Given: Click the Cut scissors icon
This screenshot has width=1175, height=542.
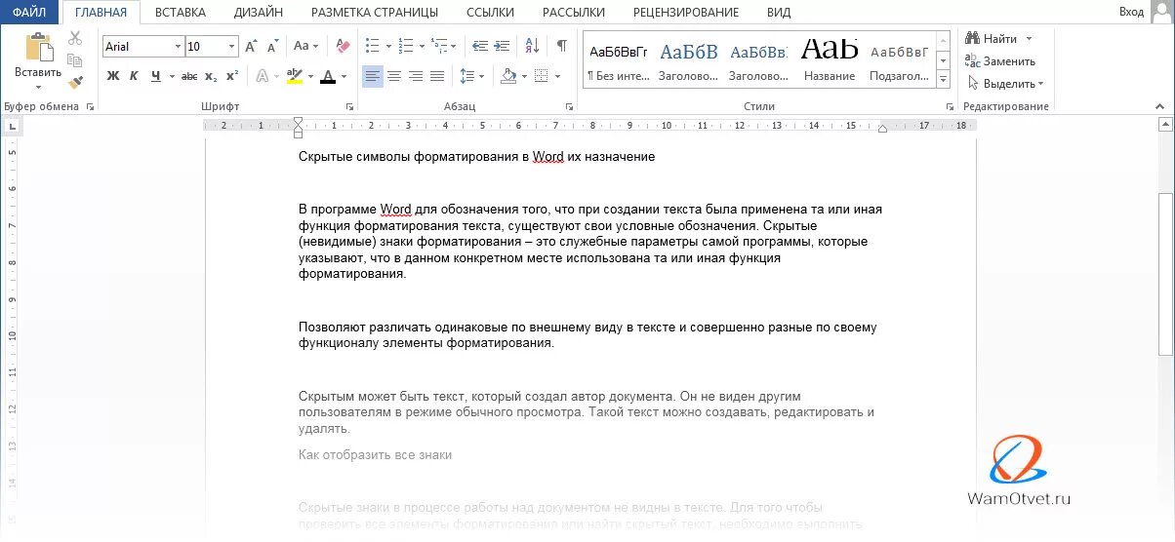Looking at the screenshot, I should pyautogui.click(x=76, y=38).
